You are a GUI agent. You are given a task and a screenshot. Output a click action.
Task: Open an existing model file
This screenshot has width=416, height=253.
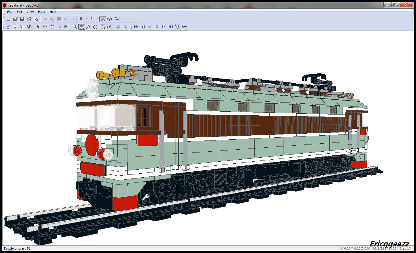pyautogui.click(x=16, y=19)
